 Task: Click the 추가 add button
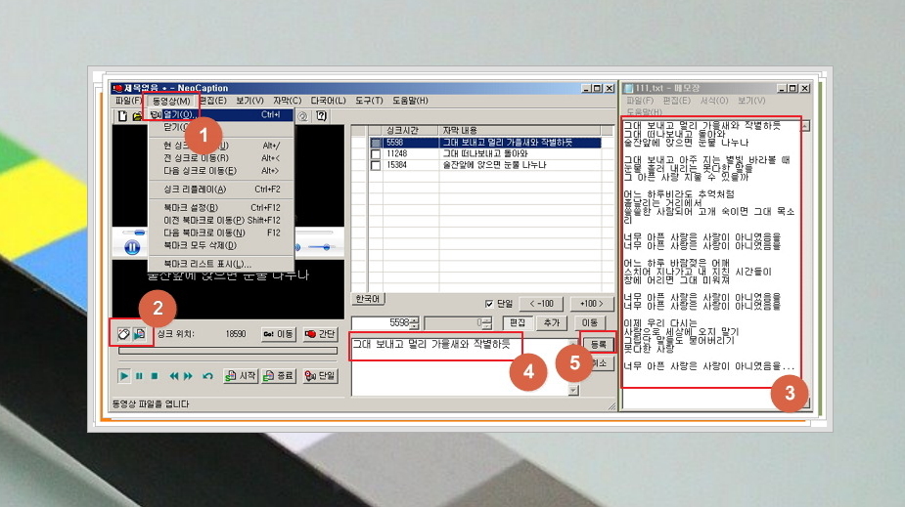click(552, 322)
